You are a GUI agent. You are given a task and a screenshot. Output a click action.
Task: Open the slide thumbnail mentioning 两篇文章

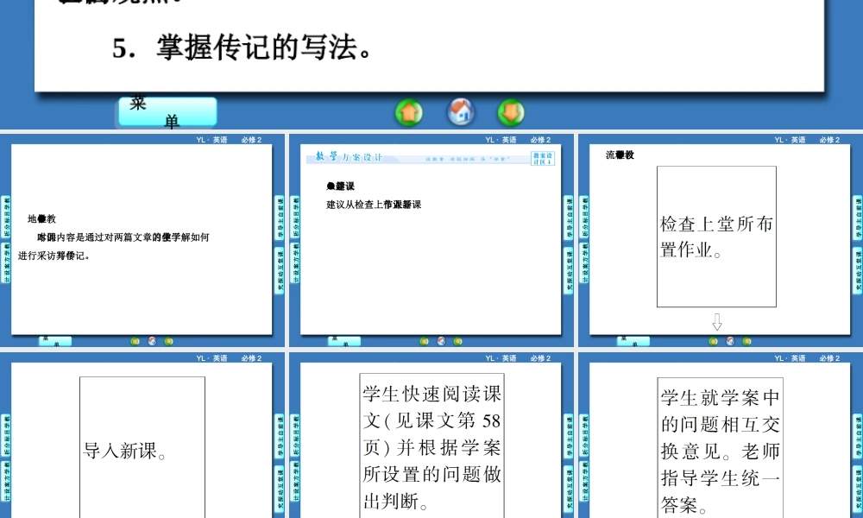pyautogui.click(x=142, y=239)
